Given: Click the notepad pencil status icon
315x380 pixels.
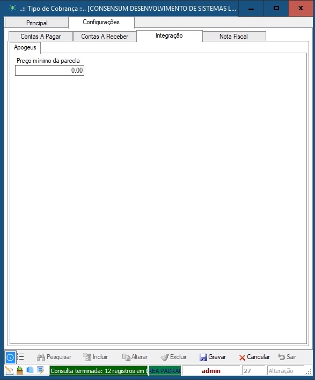Looking at the screenshot, I should coord(9,370).
